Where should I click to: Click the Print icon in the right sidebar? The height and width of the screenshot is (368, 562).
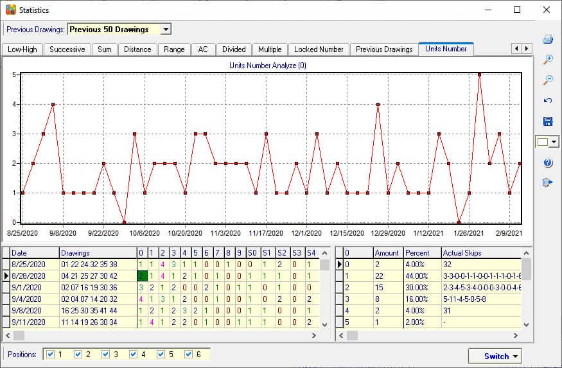click(x=548, y=39)
